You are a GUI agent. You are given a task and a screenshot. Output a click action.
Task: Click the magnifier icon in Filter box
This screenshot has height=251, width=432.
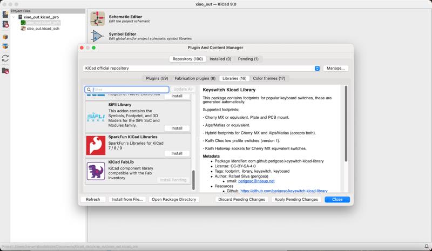[x=89, y=90]
